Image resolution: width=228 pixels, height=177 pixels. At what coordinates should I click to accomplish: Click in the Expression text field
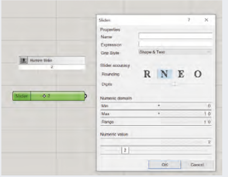click(175, 44)
